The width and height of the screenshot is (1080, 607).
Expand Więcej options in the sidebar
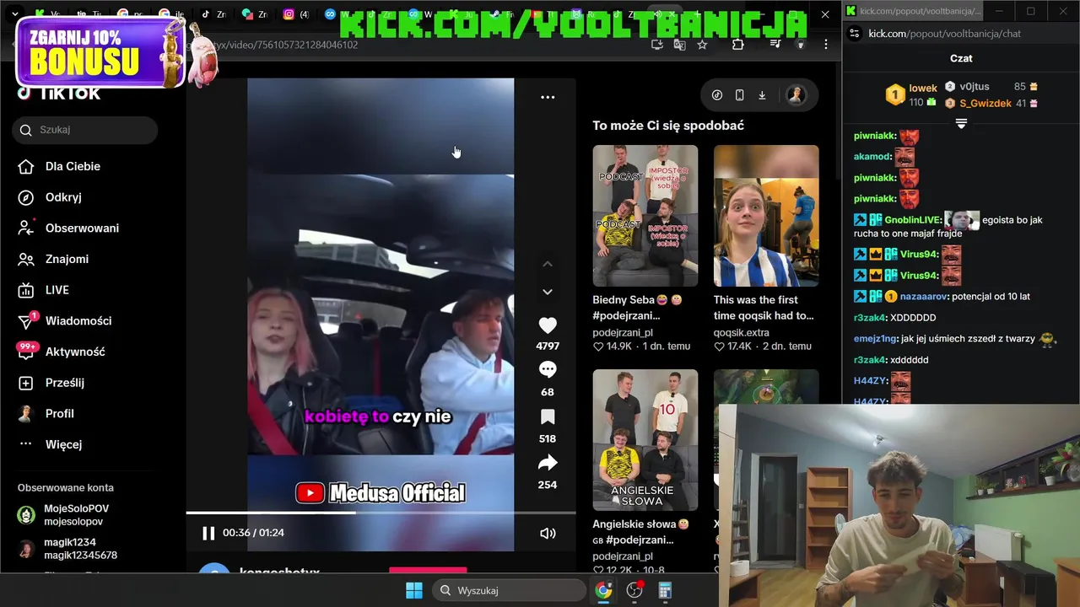click(63, 444)
